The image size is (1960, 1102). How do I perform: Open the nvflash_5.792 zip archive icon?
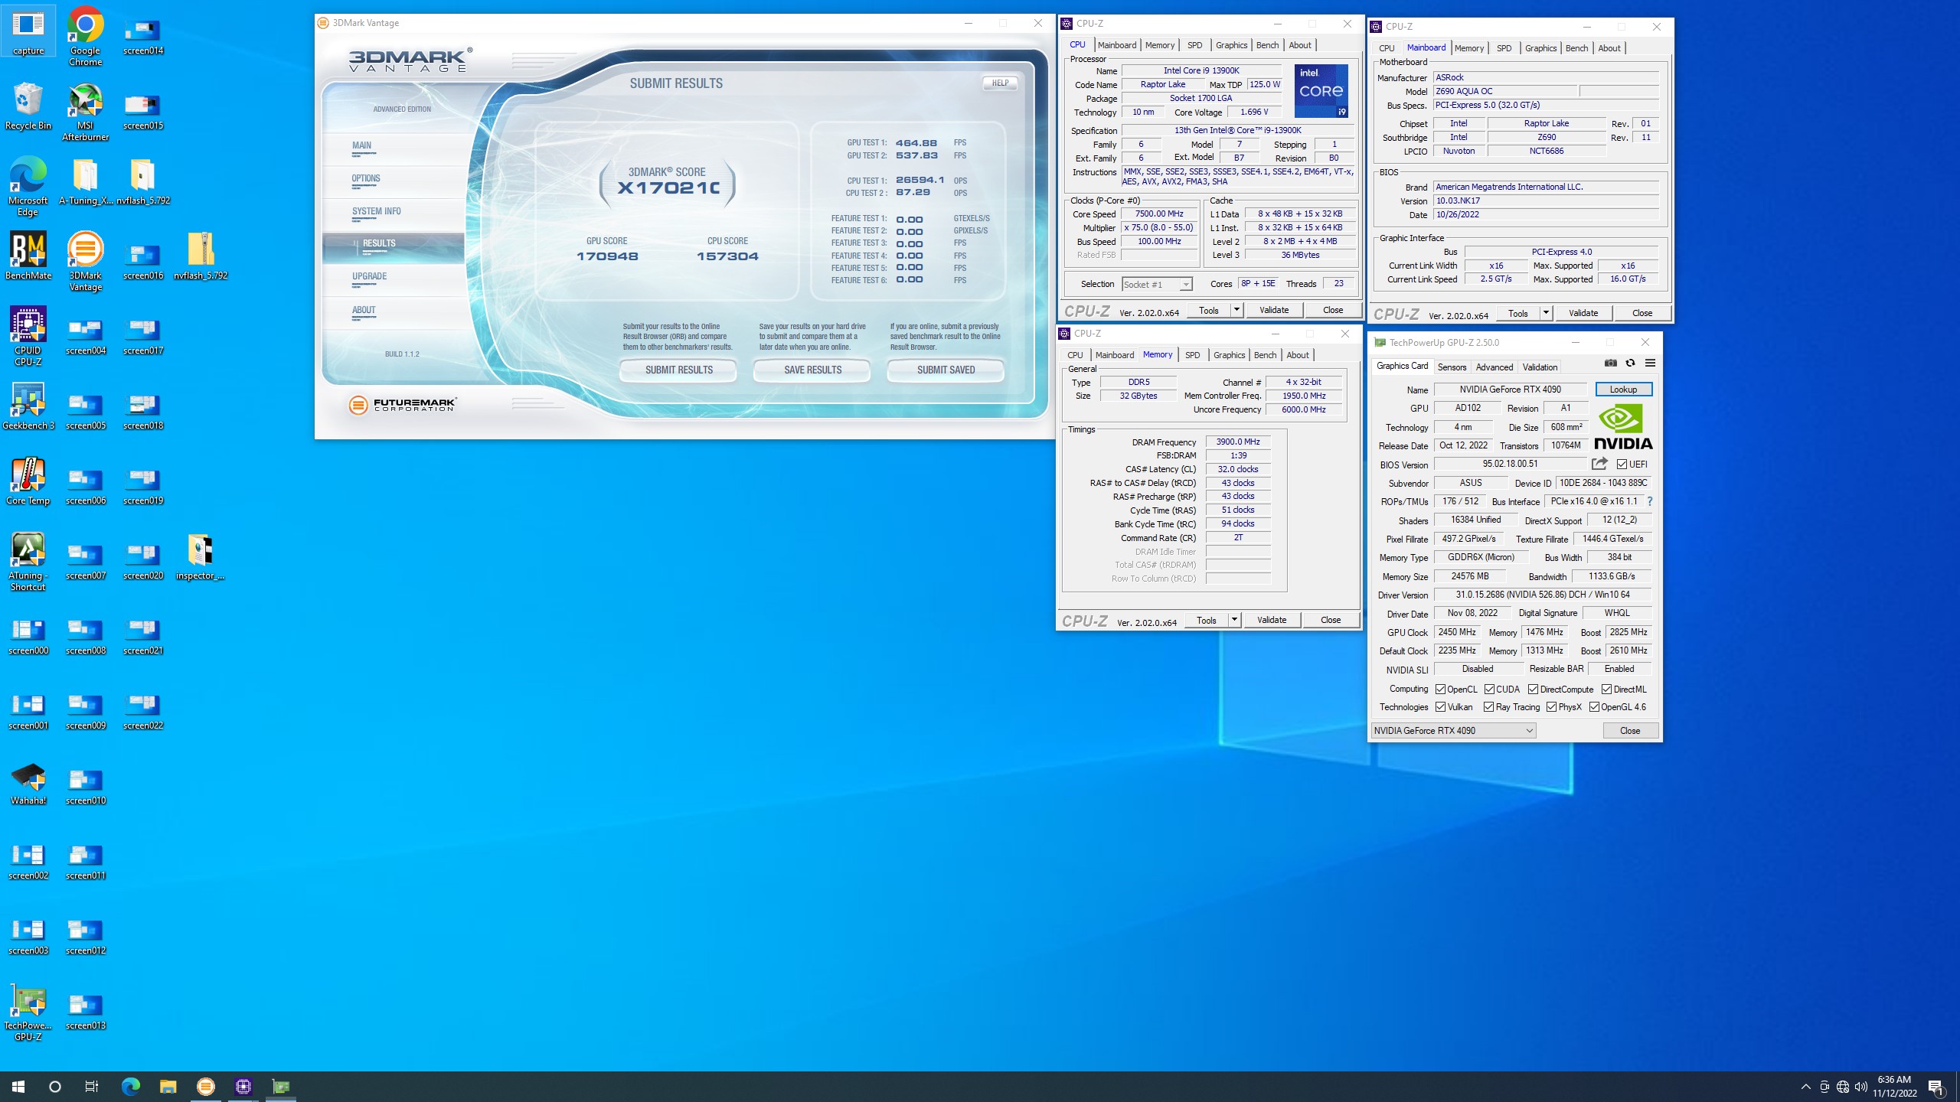pos(201,256)
